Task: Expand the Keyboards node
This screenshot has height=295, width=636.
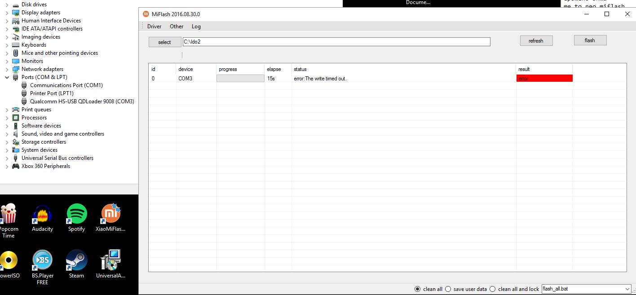Action: [x=7, y=45]
